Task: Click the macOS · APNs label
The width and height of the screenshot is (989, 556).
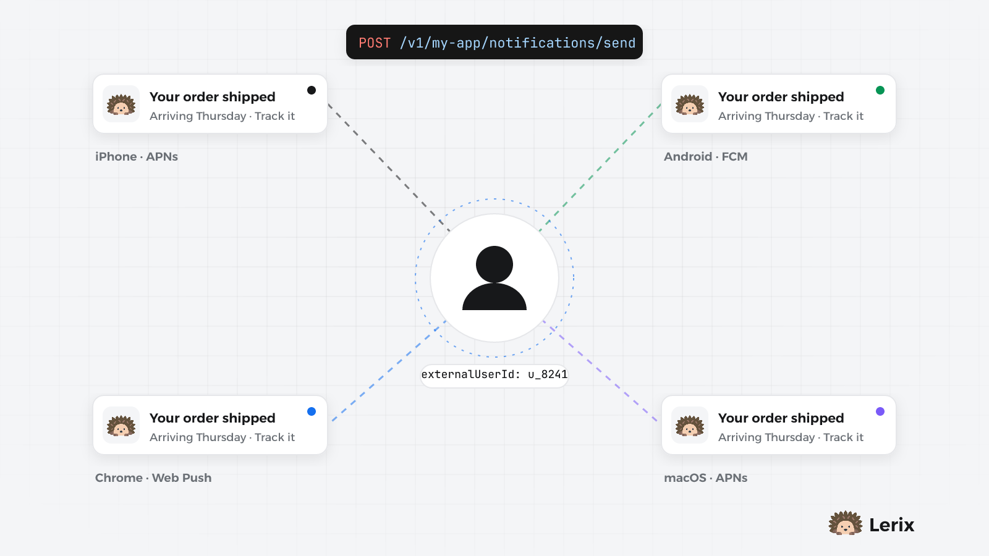Action: click(x=706, y=478)
